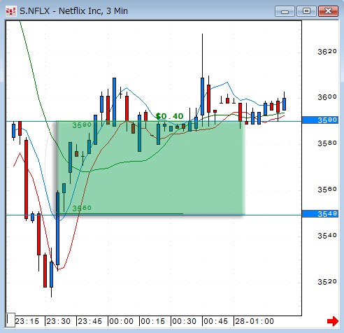This screenshot has height=333, width=344.
Task: Click the 23:30 time axis label
Action: pos(59,321)
